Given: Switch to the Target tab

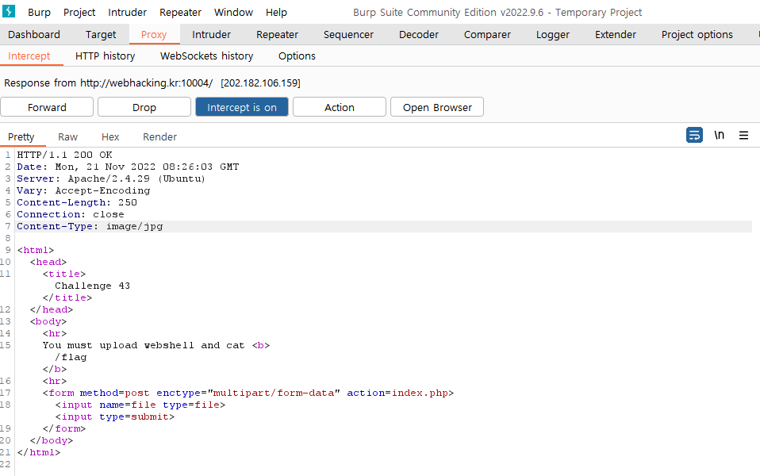Looking at the screenshot, I should pos(101,34).
